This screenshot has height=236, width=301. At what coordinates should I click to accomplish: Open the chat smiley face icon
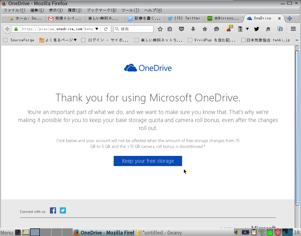point(217,29)
